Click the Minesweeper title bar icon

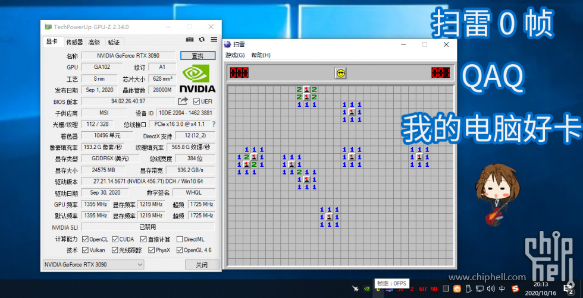pyautogui.click(x=227, y=45)
